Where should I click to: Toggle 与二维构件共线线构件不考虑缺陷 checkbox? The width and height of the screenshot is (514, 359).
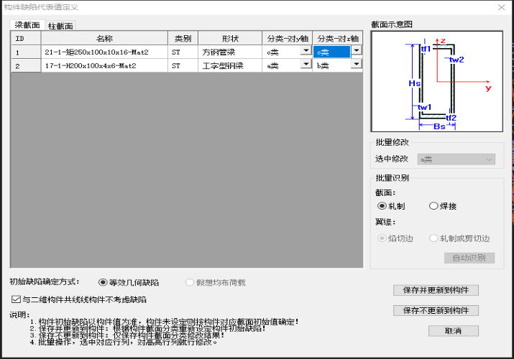[16, 299]
